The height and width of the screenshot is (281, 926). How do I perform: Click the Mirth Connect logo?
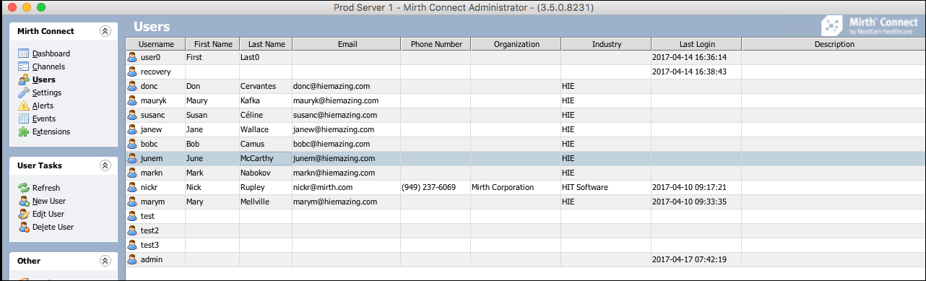pos(869,27)
